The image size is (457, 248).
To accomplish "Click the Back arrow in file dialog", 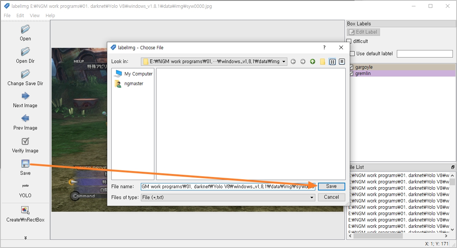I will pos(293,62).
